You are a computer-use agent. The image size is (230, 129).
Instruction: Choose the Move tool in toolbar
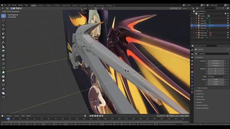pyautogui.click(x=3, y=25)
